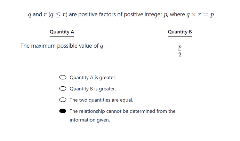Viewport: 240px width, 141px height.
Task: Click the italic q ending Quantity A's description
Action: tap(102, 46)
